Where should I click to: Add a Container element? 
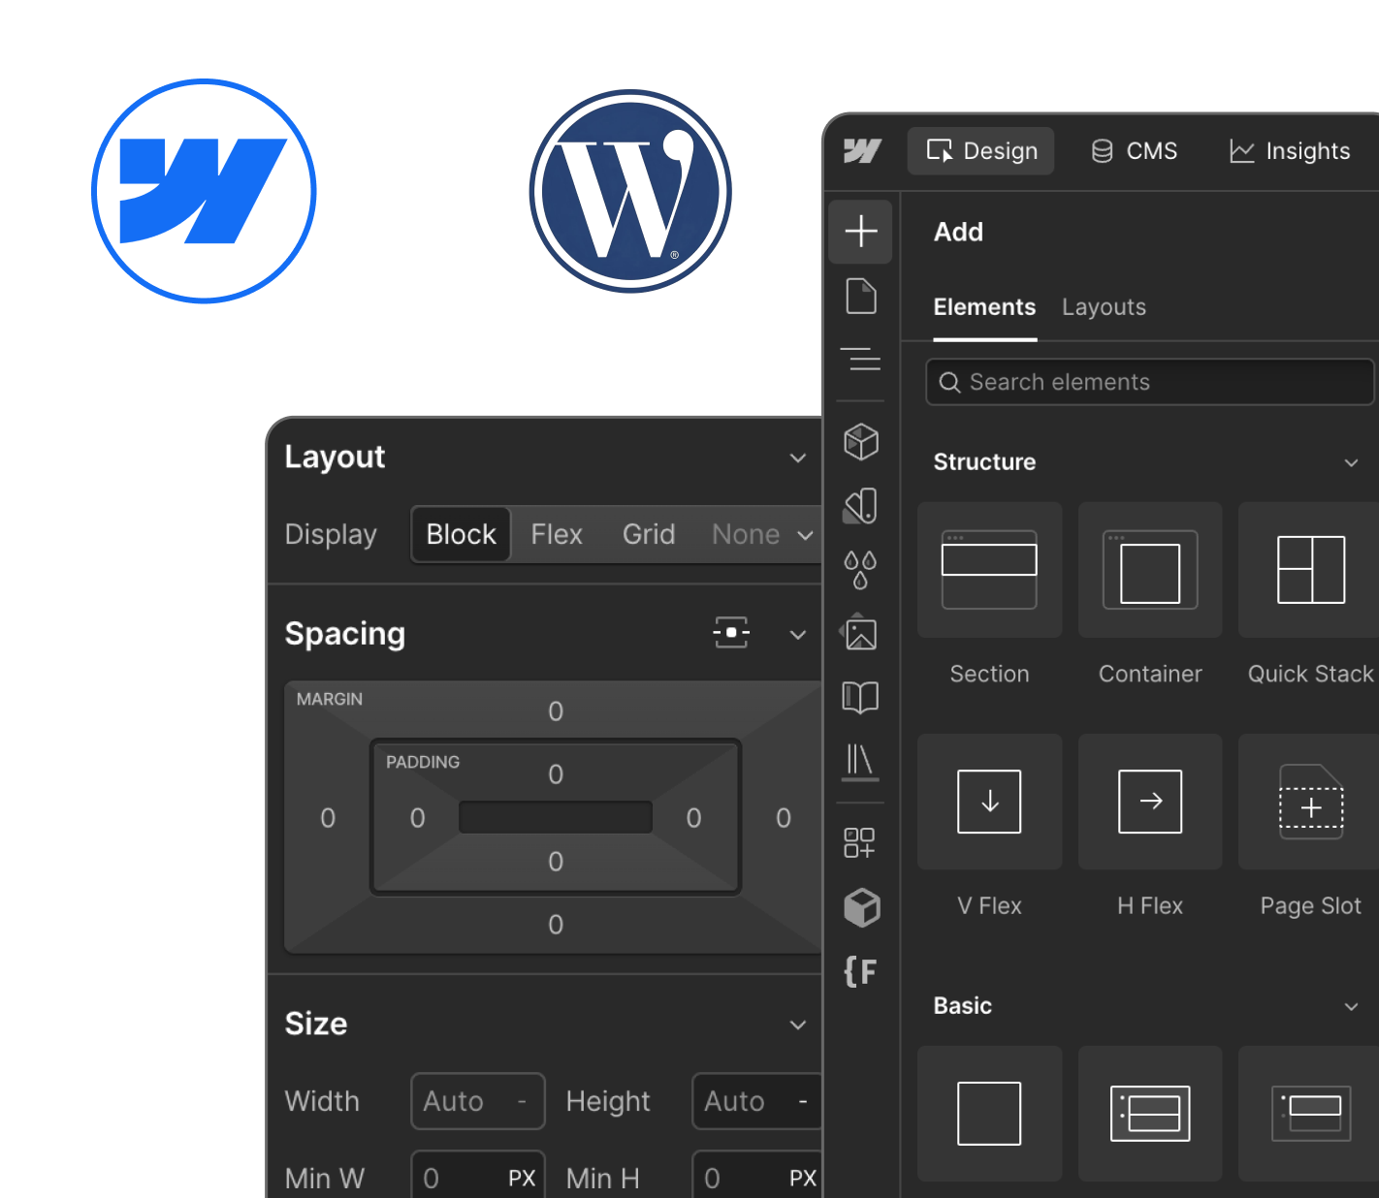[x=1150, y=570]
